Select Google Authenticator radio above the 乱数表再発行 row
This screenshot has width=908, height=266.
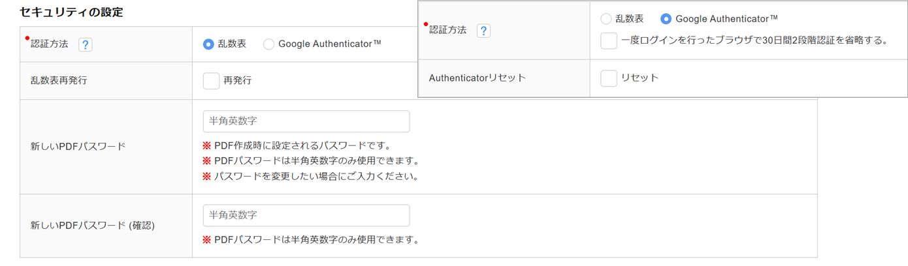pyautogui.click(x=268, y=44)
